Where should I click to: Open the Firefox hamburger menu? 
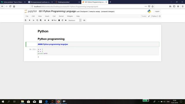click(x=182, y=6)
